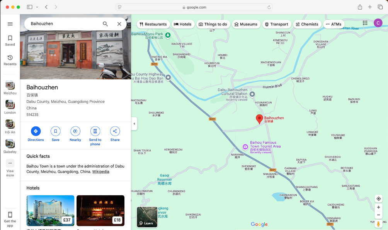Select Baihou Miyou Park marker
Viewport: 388px width, 230px height.
168,35
